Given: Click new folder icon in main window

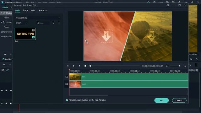Looking at the screenshot, I should click(5, 54).
